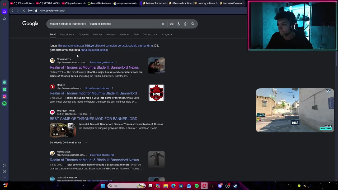The image size is (338, 190).
Task: Click the taskbar search box 'Ara'
Action: click(127, 186)
